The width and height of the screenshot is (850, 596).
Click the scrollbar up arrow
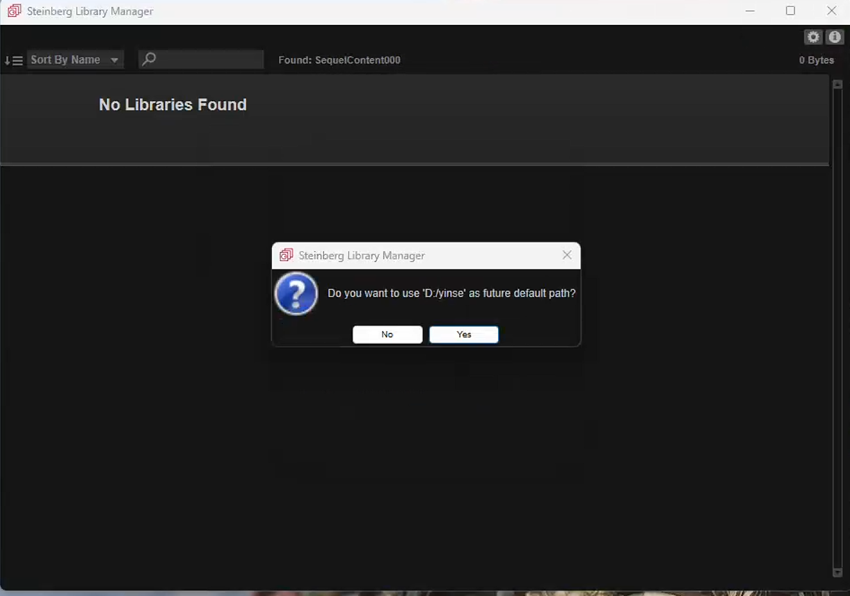point(837,85)
